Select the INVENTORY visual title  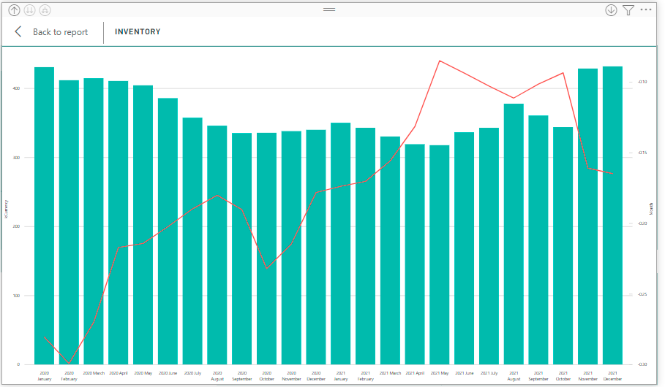pos(138,31)
